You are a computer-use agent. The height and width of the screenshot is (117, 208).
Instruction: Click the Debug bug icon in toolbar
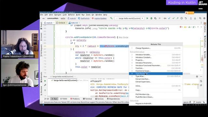[151, 18]
